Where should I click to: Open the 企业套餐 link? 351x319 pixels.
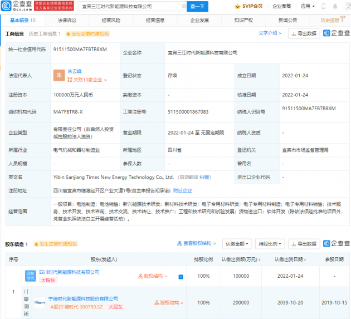[281, 6]
